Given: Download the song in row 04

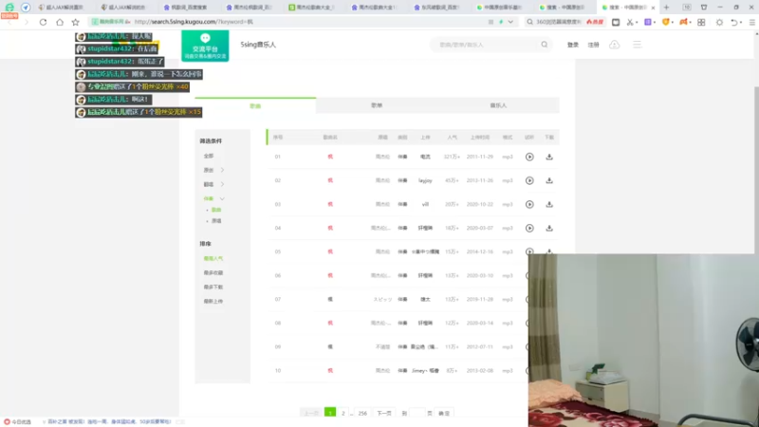Looking at the screenshot, I should [x=549, y=228].
